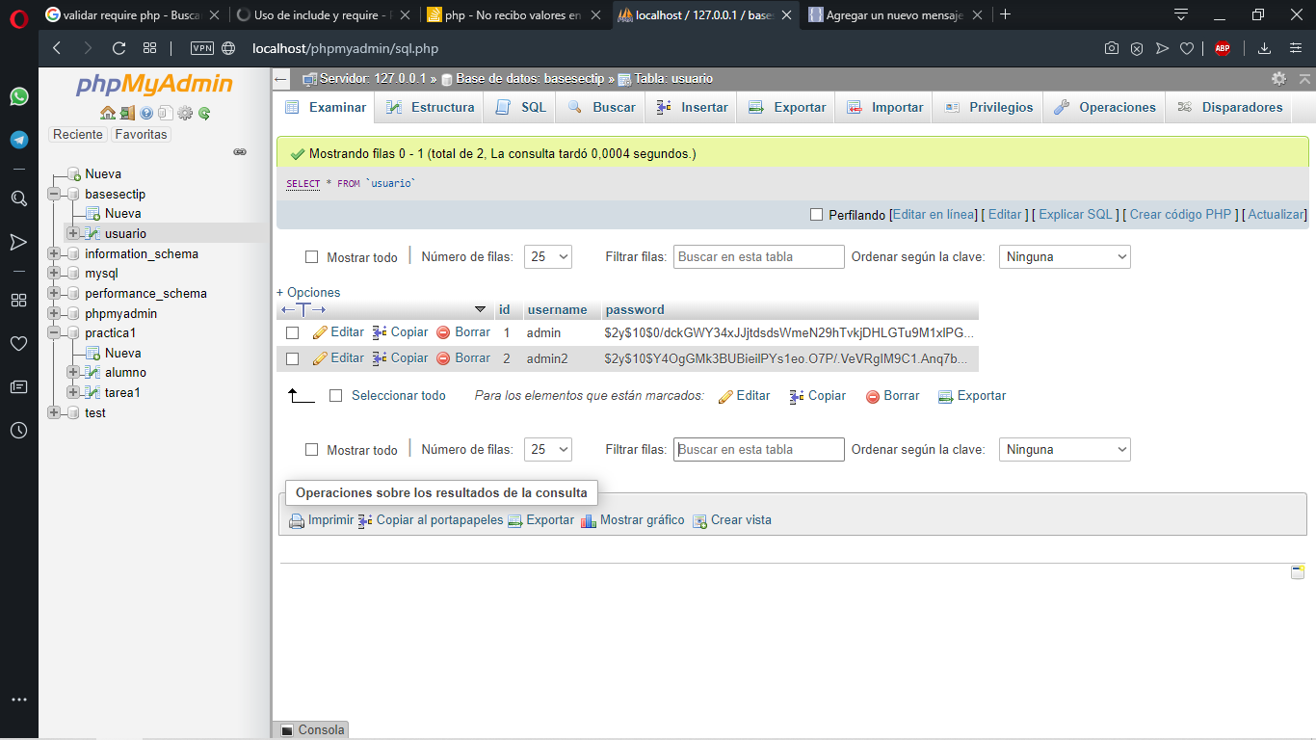Open MySQL documentation pages icon in sidebar
The image size is (1316, 740).
point(166,113)
